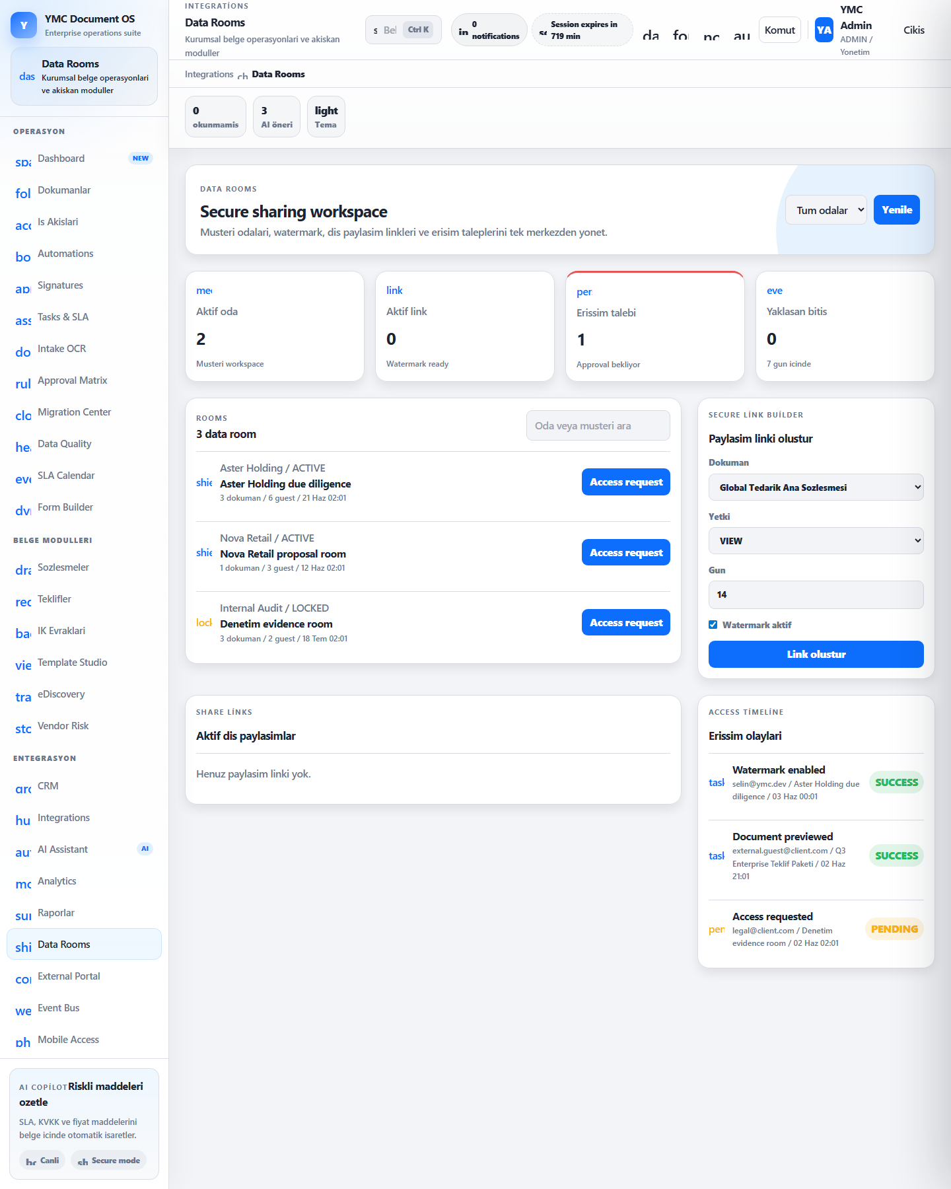Click the PENDING status badge
This screenshot has width=951, height=1189.
click(x=894, y=929)
